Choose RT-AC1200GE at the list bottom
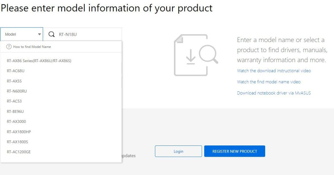The image size is (334, 175). pyautogui.click(x=19, y=152)
